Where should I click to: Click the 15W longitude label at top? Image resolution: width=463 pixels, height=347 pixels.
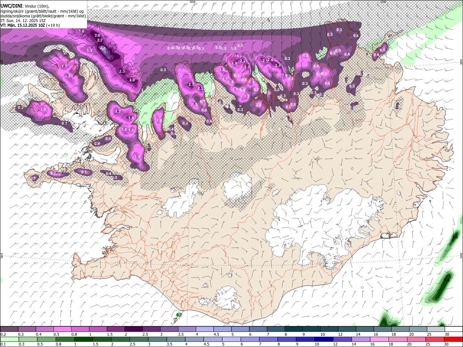tap(383, 2)
